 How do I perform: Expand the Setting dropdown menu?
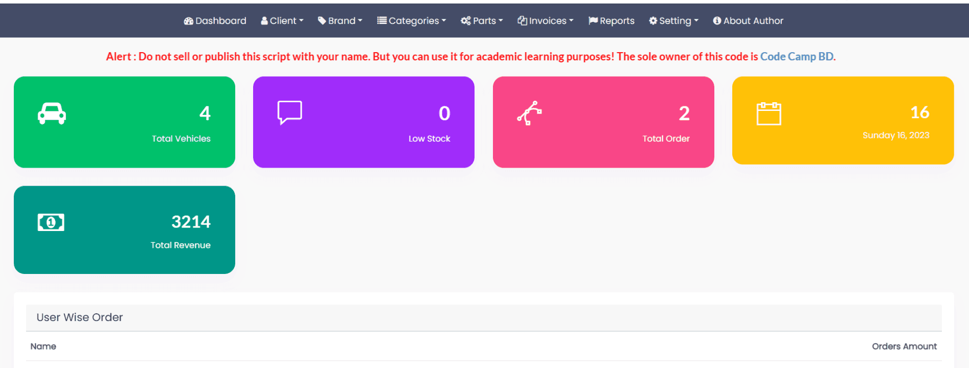click(x=673, y=21)
